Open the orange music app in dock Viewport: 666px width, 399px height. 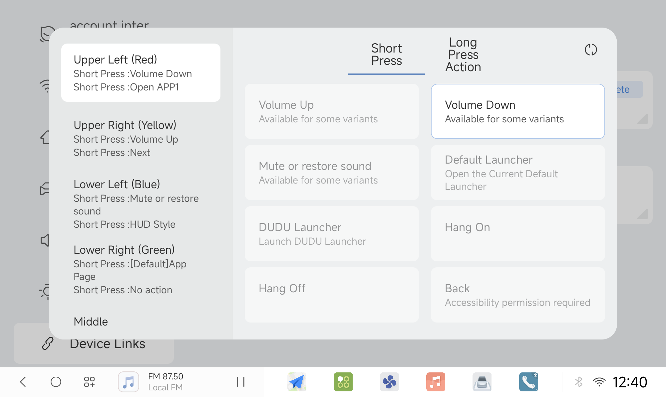click(x=436, y=382)
